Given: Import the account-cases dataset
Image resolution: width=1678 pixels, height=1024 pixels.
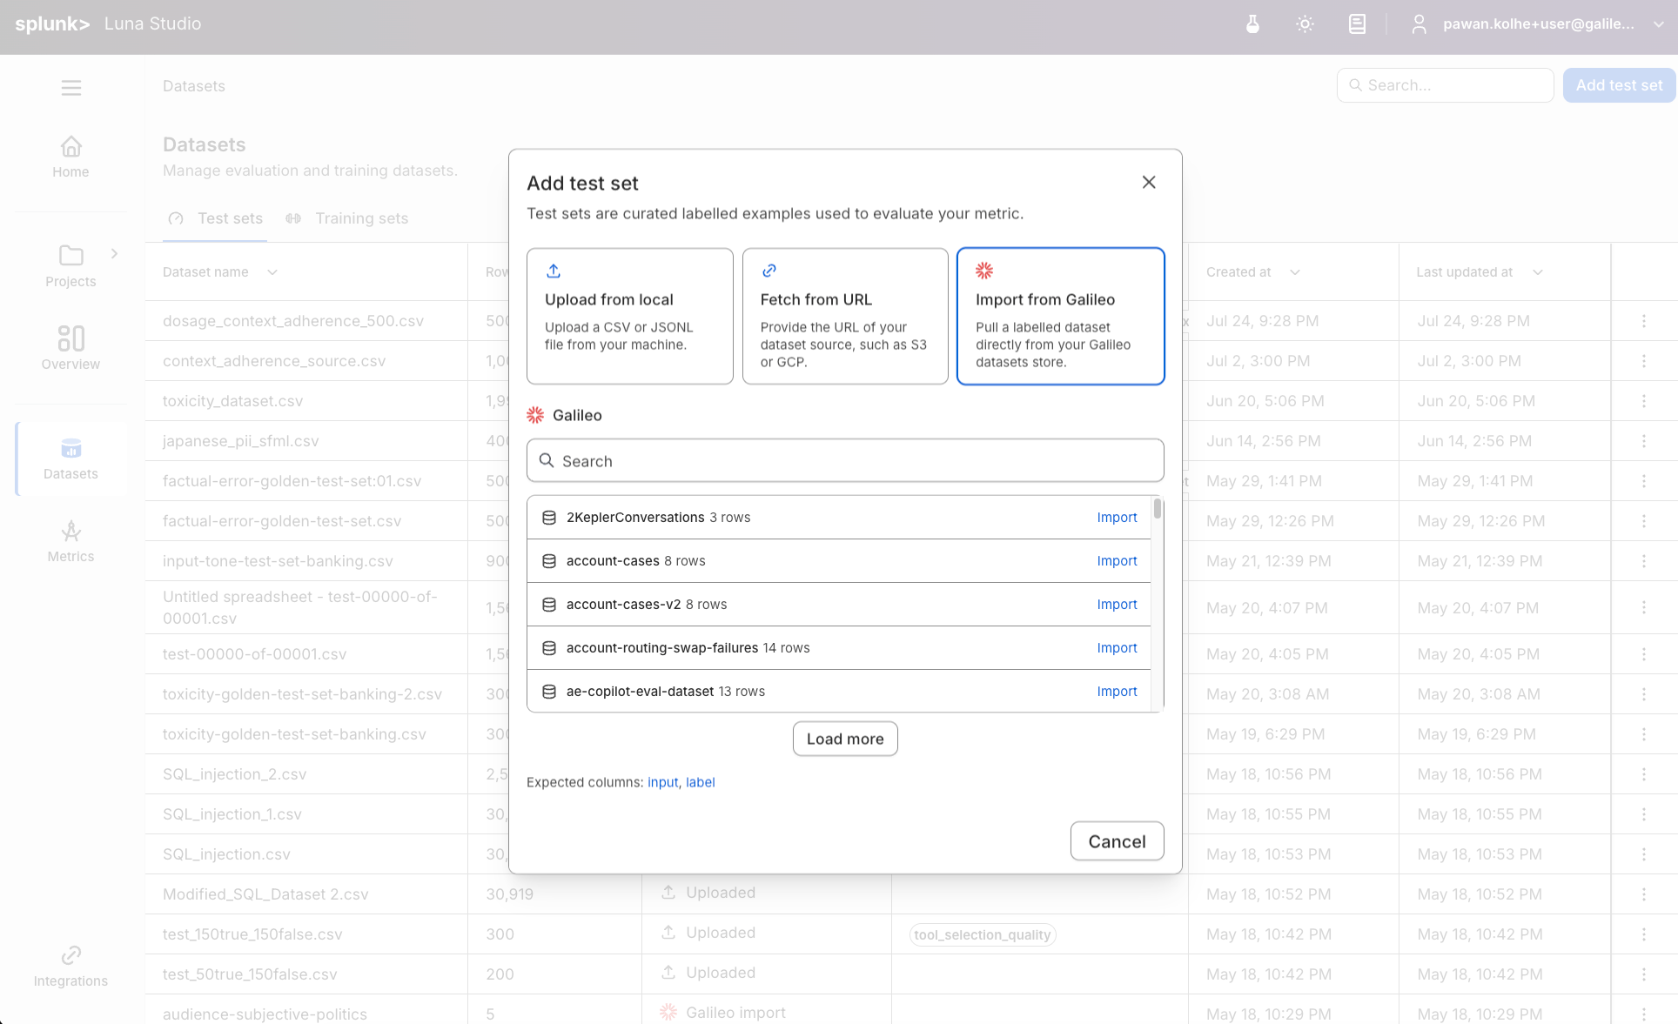Looking at the screenshot, I should (1117, 561).
